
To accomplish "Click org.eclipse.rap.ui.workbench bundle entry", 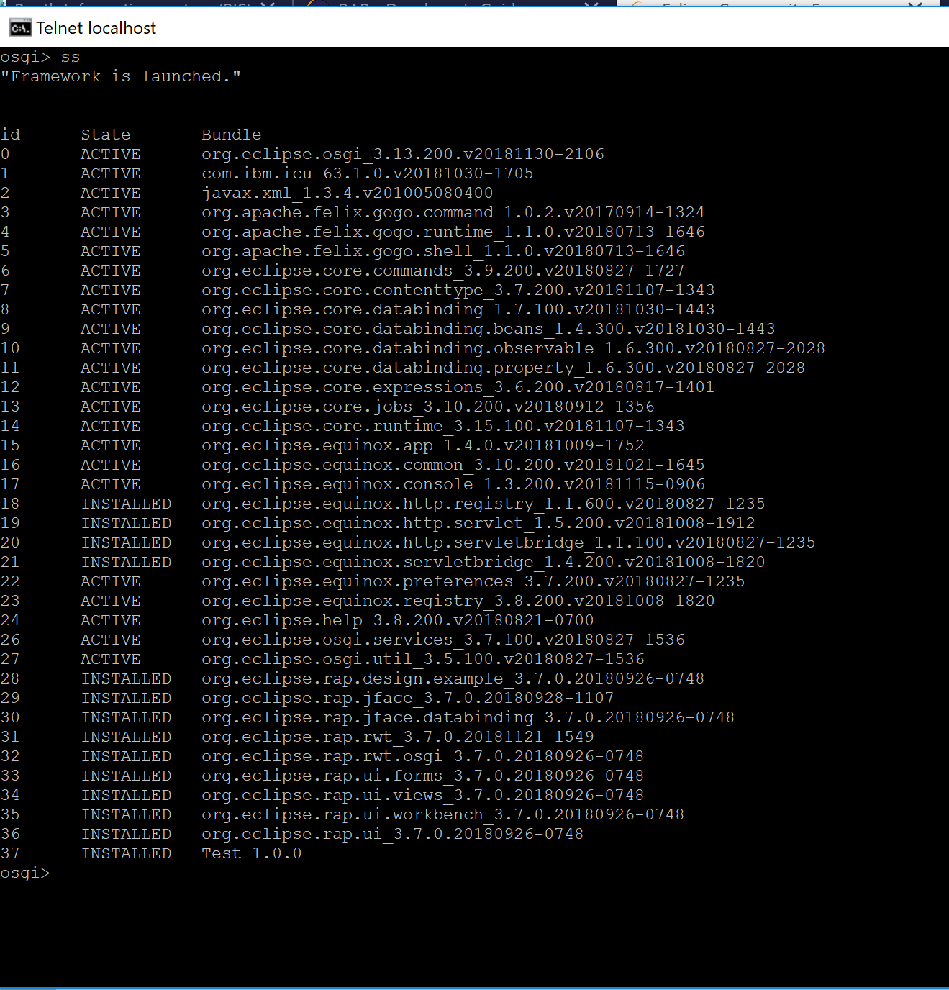I will tap(443, 814).
